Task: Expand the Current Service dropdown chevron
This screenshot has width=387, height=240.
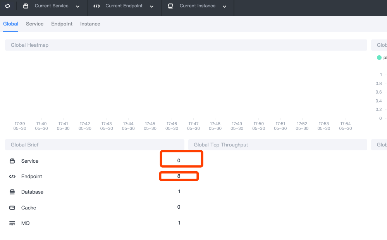Action: click(x=78, y=7)
